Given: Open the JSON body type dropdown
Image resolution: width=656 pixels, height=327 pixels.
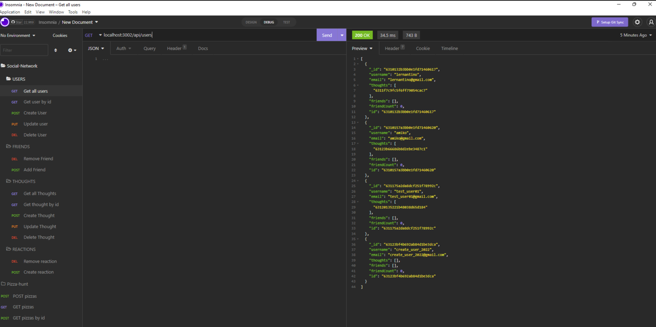Looking at the screenshot, I should pos(96,48).
